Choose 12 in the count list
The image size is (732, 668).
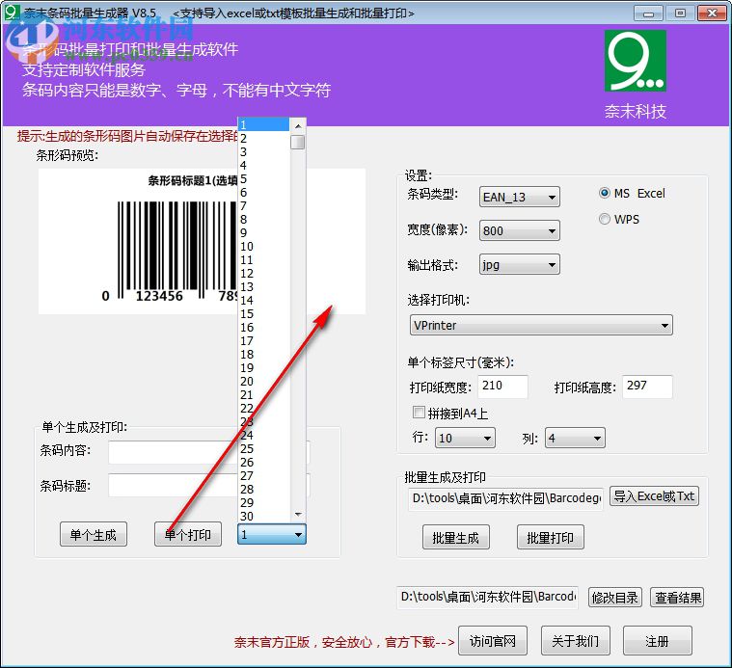tap(263, 274)
